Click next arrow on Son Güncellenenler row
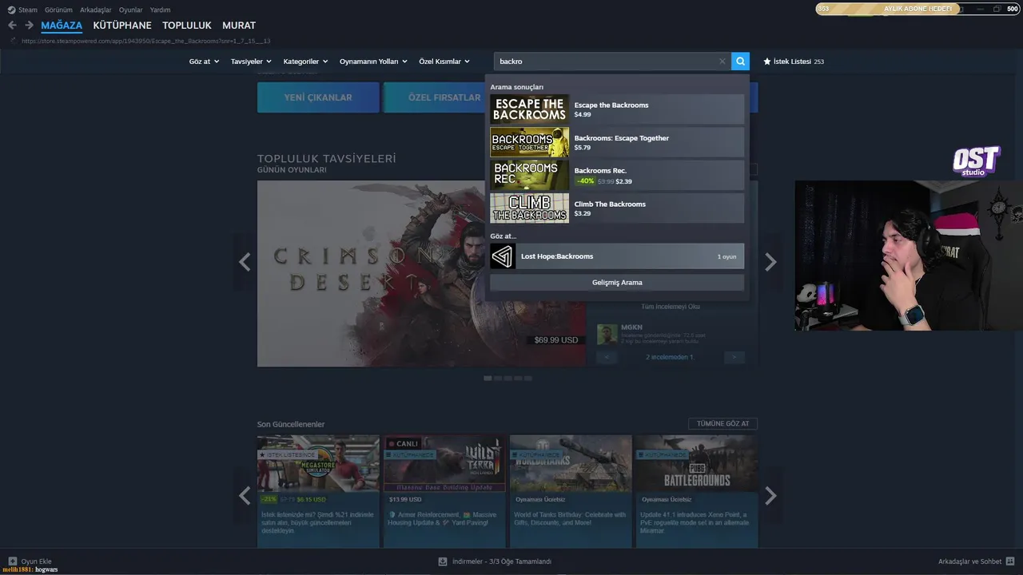1023x575 pixels. [x=770, y=496]
